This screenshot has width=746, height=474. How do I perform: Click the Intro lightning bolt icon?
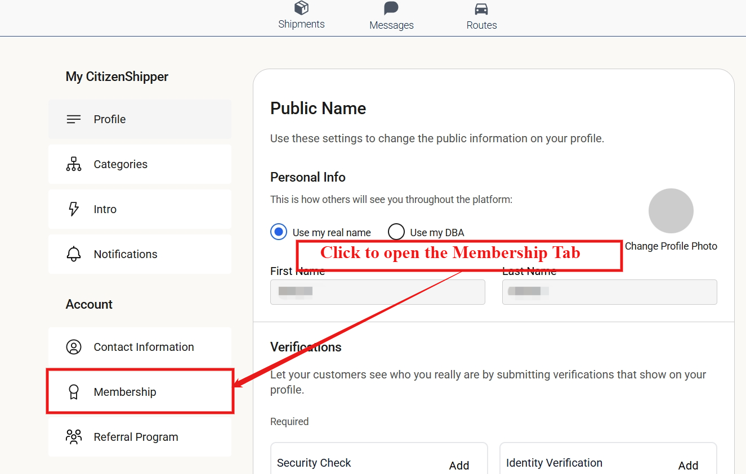(74, 209)
